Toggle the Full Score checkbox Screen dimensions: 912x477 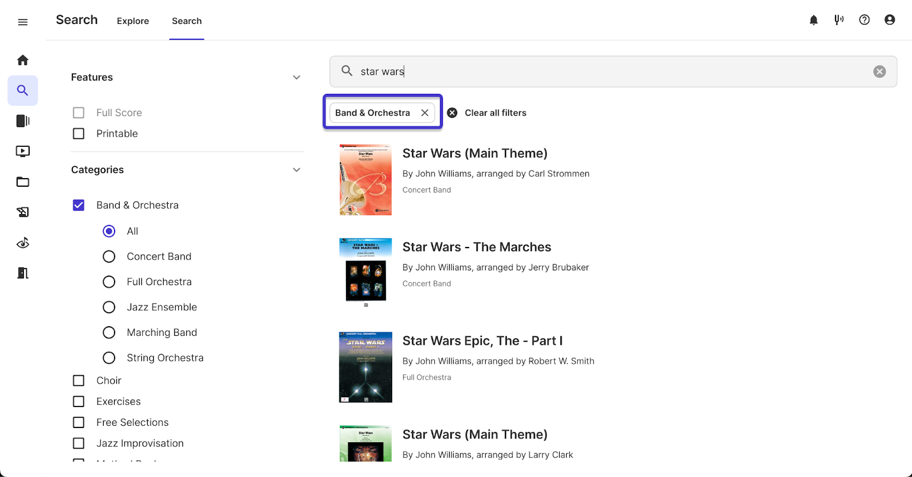pos(79,113)
